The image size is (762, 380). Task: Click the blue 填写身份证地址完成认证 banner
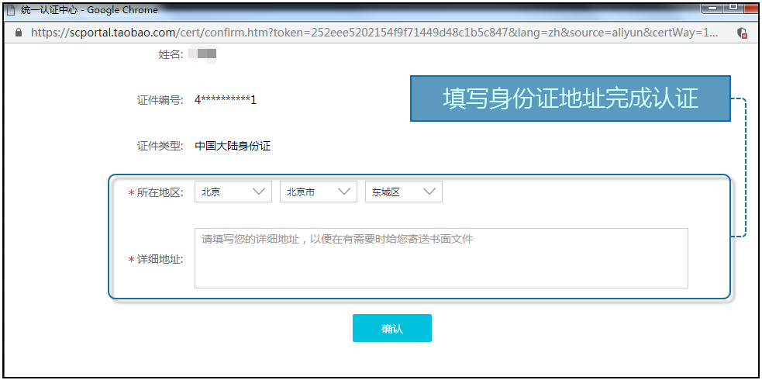(570, 98)
